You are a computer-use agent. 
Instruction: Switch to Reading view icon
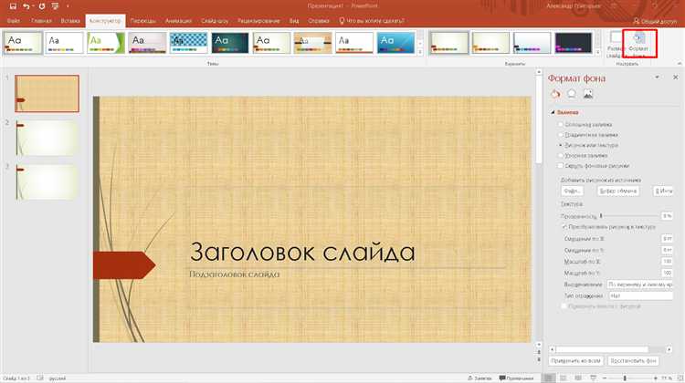[x=578, y=378]
